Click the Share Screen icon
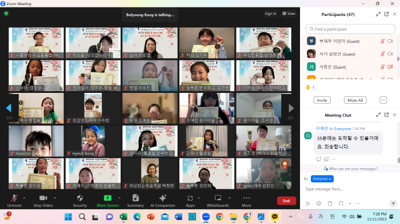This screenshot has height=224, width=400. tap(107, 198)
